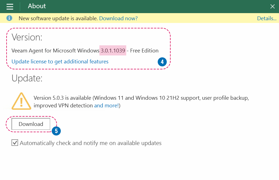Click "Veeam Agent for Microsoft Windows" product name
This screenshot has width=279, height=180.
pyautogui.click(x=55, y=51)
